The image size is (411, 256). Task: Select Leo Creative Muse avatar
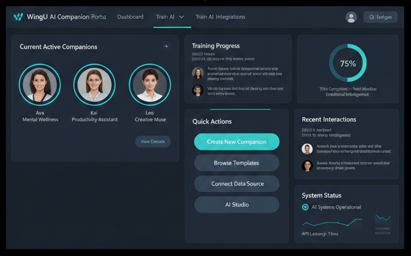pyautogui.click(x=150, y=85)
